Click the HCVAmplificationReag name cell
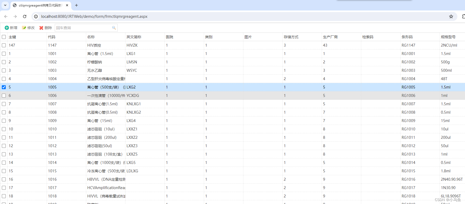 pyautogui.click(x=106, y=188)
